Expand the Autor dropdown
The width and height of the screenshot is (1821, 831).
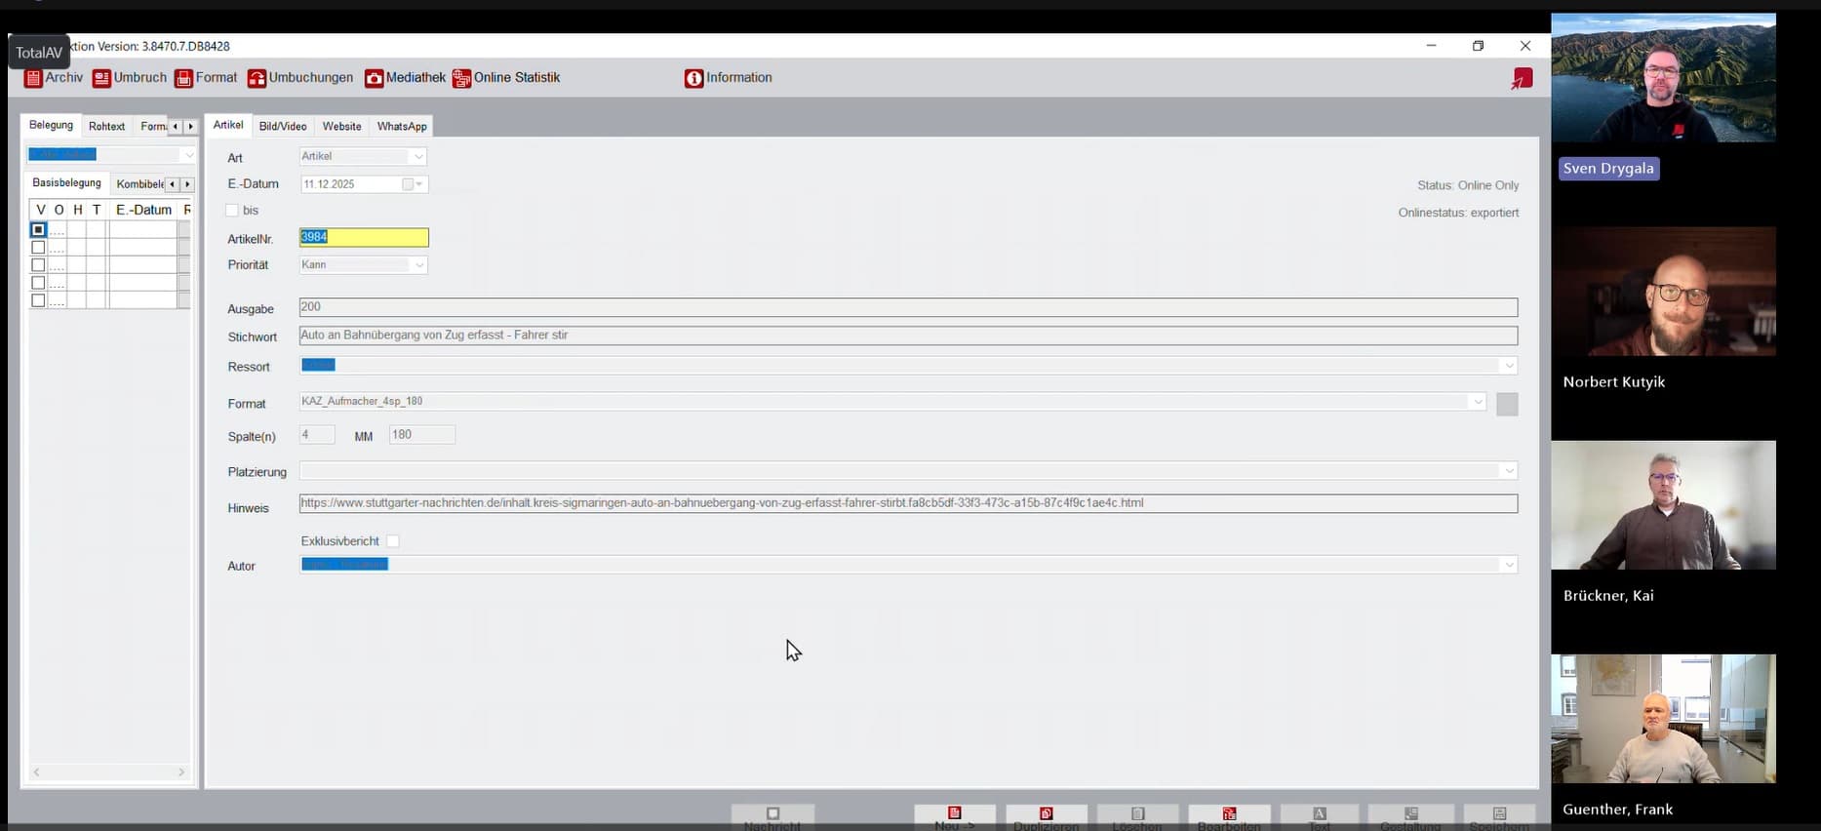[x=1509, y=565]
